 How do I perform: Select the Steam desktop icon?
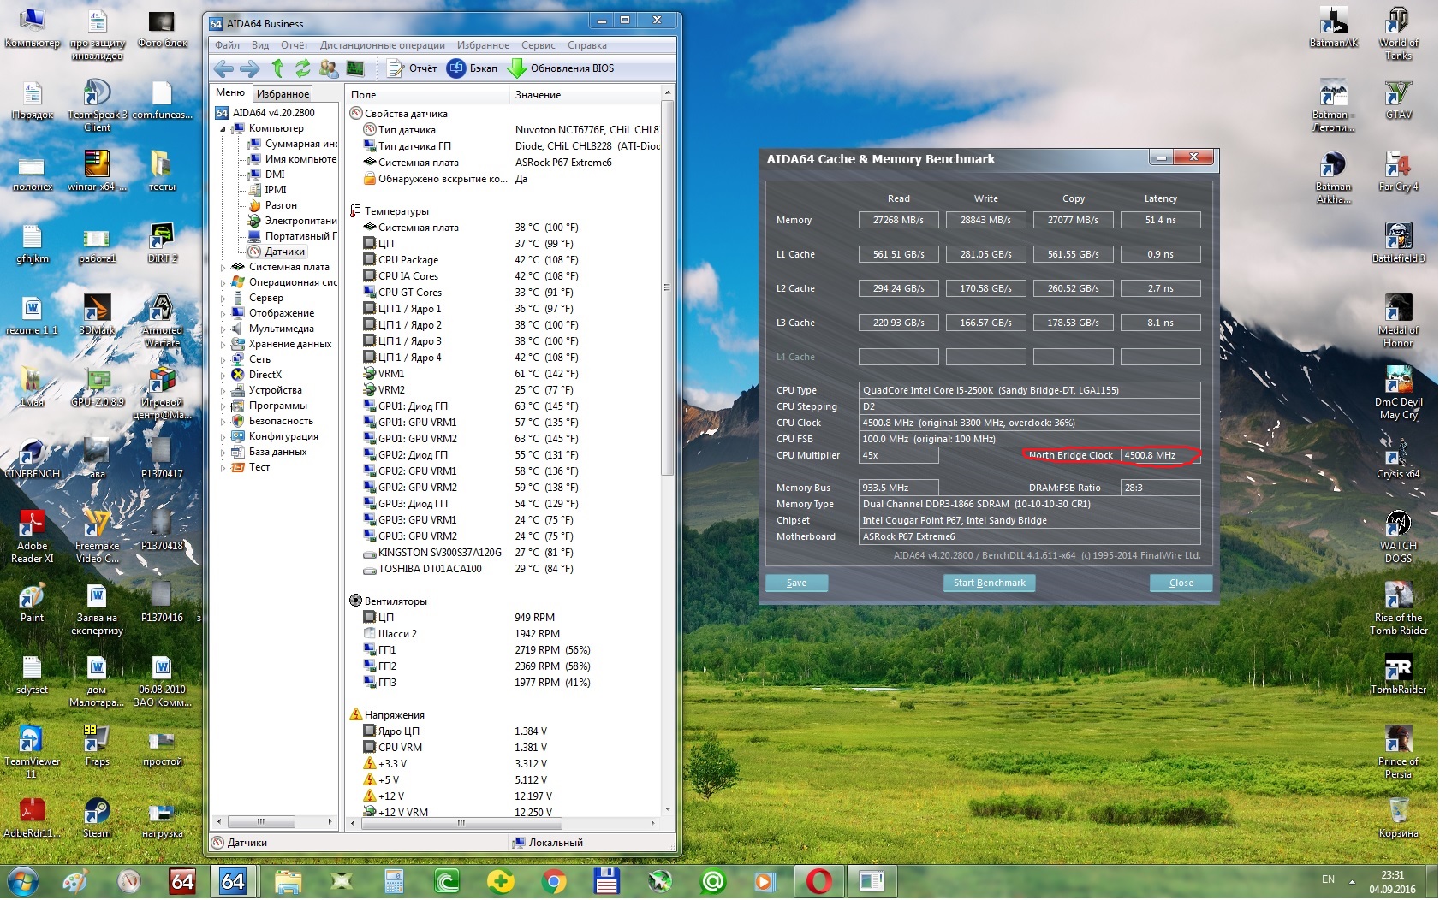pos(97,818)
